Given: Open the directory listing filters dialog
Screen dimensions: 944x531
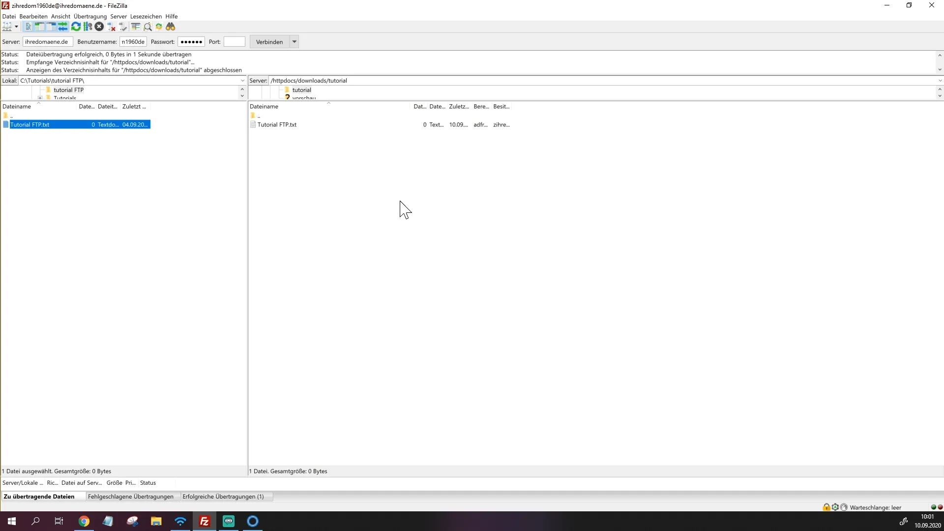Looking at the screenshot, I should pos(136,27).
